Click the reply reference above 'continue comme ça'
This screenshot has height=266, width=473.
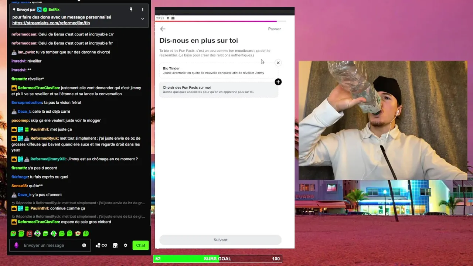[x=78, y=203]
